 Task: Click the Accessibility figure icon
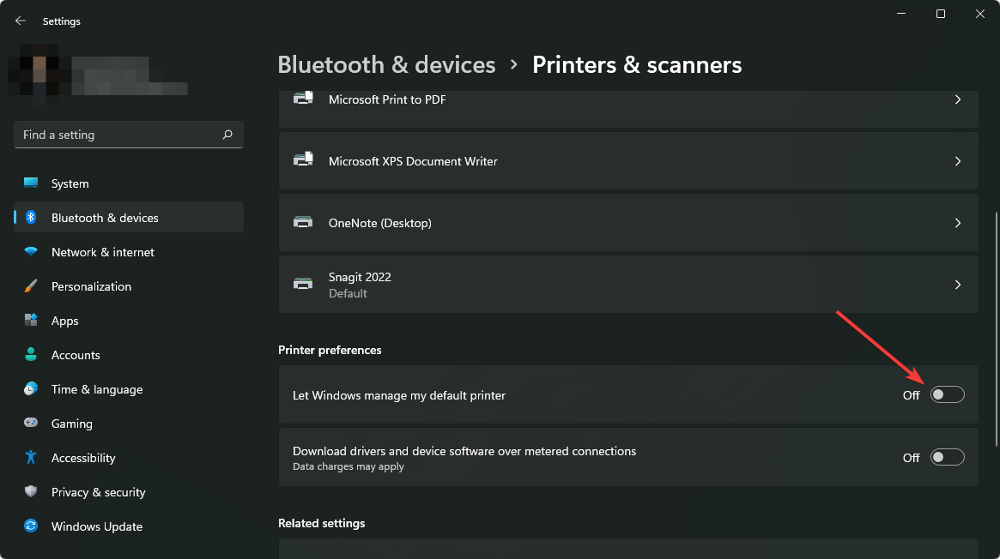[31, 457]
